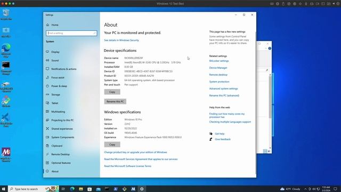Open Multitasking settings
This screenshot has width=341, height=192.
(58, 111)
